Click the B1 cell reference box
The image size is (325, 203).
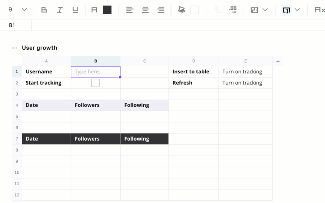pos(16,25)
